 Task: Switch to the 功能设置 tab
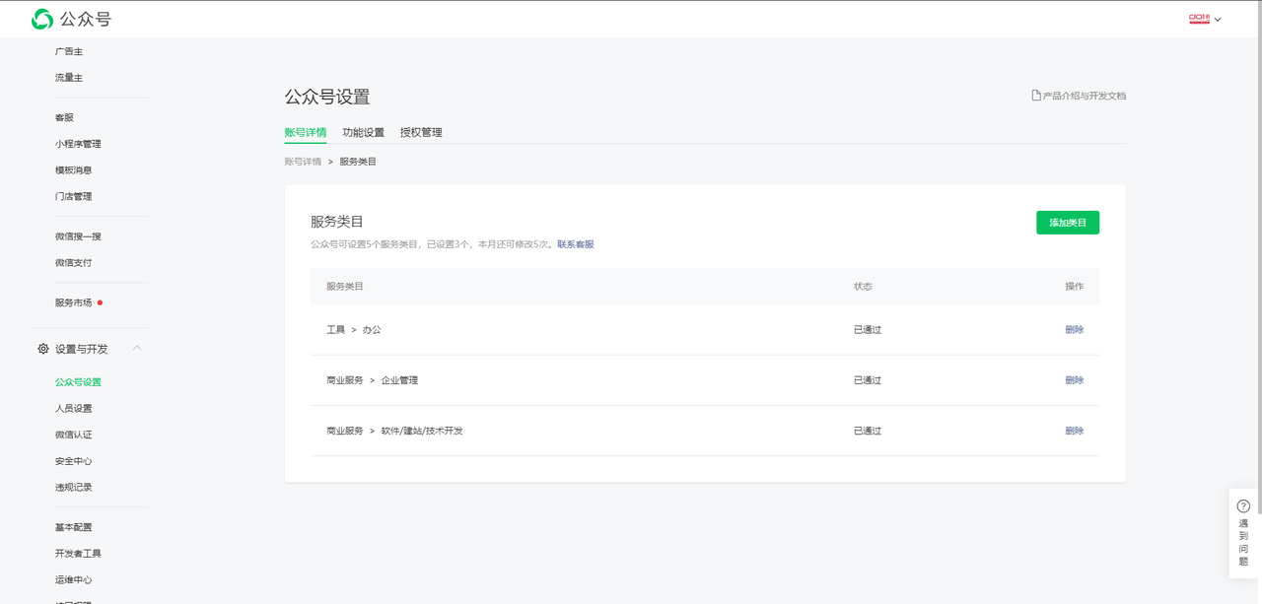pos(363,132)
